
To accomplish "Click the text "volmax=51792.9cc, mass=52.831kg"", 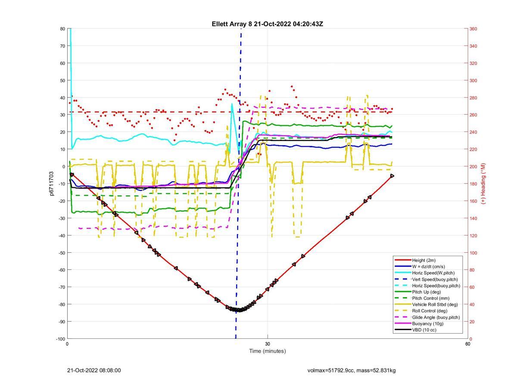I will (x=352, y=370).
